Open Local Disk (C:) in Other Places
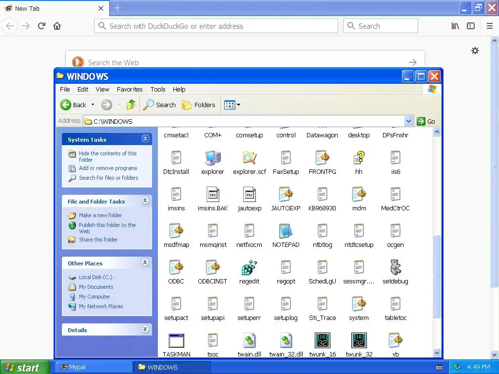The height and width of the screenshot is (374, 499). pyautogui.click(x=96, y=277)
